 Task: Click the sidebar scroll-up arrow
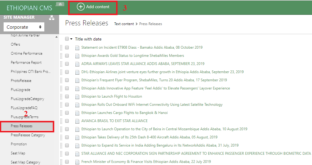coord(56,37)
